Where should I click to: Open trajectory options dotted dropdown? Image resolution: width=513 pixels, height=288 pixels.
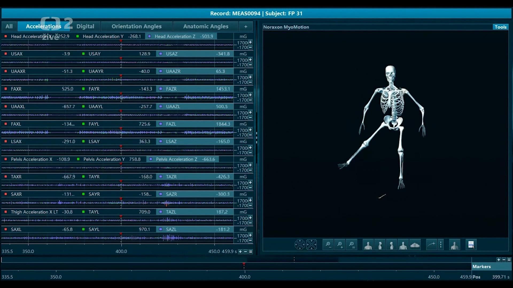441,245
